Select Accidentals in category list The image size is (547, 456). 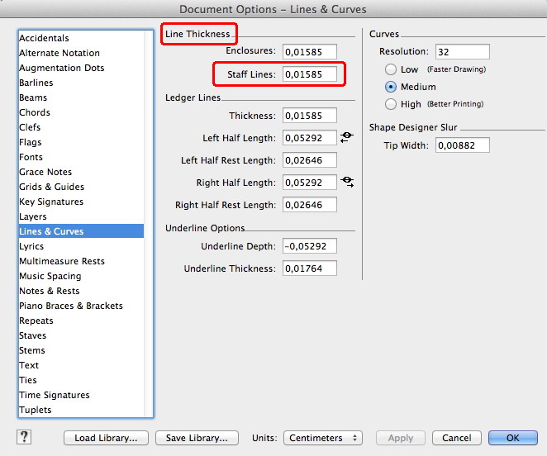45,38
